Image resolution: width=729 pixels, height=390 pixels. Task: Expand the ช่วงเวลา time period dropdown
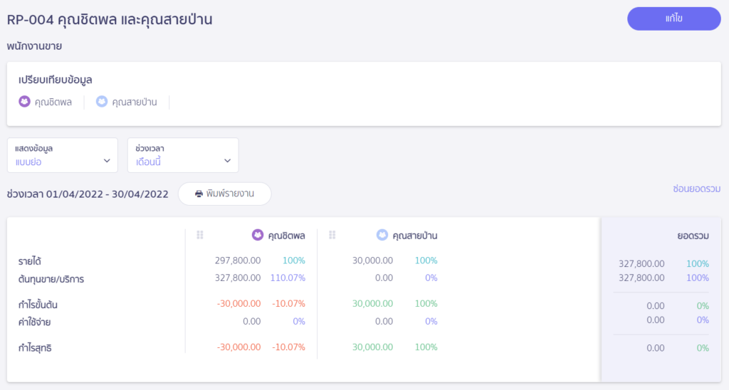[x=183, y=155]
